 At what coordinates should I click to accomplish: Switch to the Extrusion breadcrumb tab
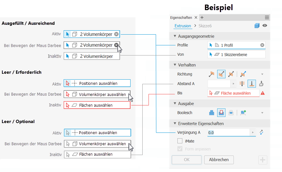(x=183, y=26)
